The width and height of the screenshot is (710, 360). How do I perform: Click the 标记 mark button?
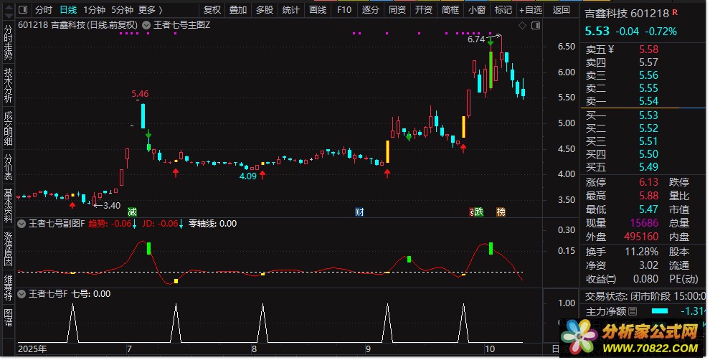tap(503, 9)
